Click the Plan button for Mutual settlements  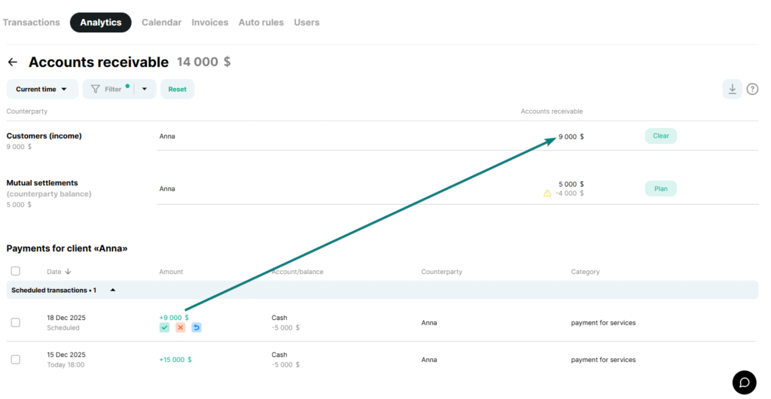click(x=660, y=189)
